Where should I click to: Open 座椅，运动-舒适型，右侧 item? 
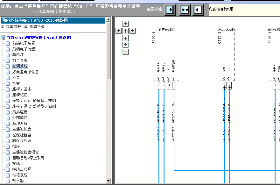coord(34,106)
